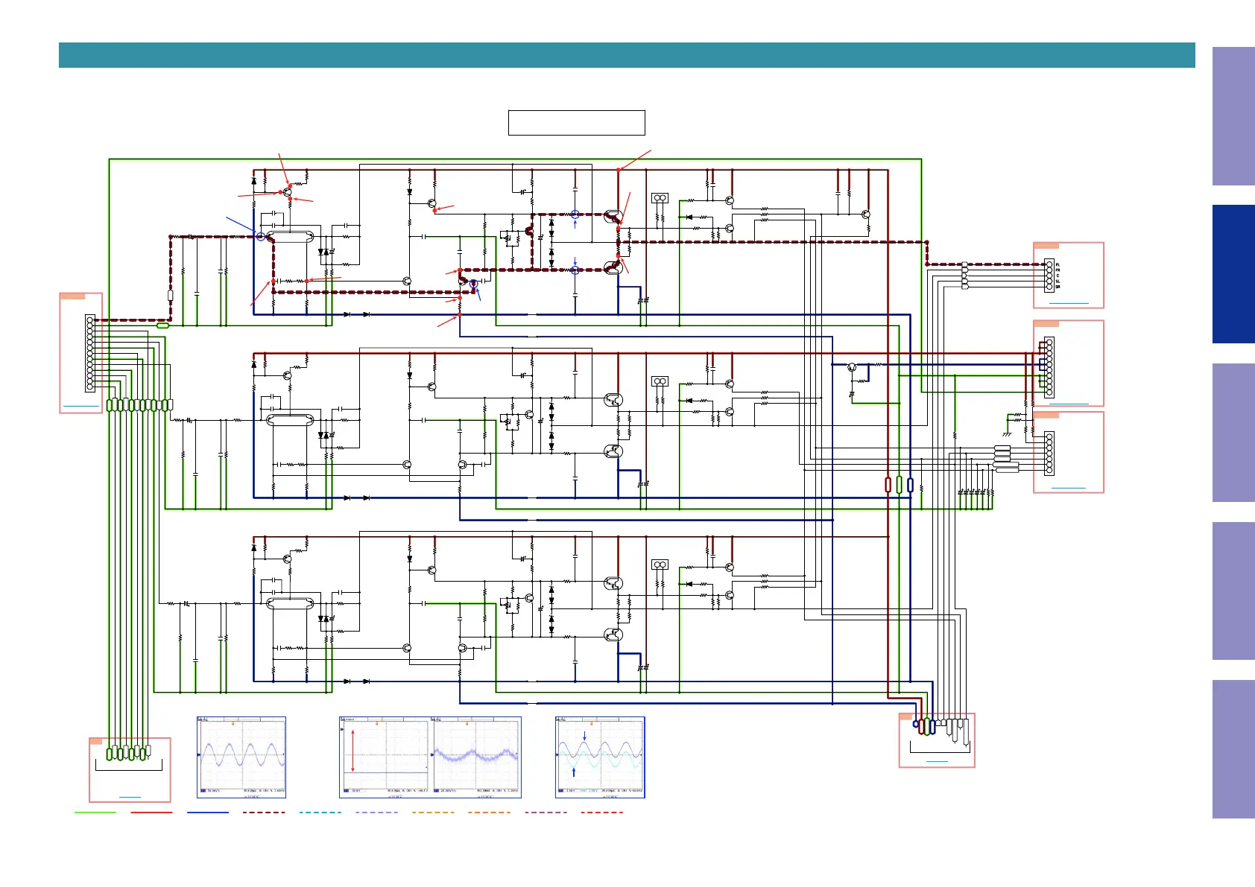Open the fourth side tab from top
The height and width of the screenshot is (887, 1255).
[1233, 591]
